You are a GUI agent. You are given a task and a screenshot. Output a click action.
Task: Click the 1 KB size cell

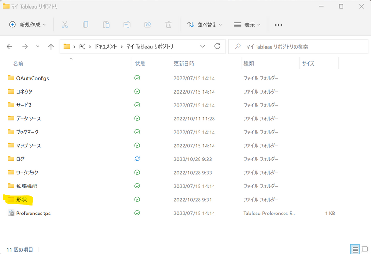coord(330,213)
